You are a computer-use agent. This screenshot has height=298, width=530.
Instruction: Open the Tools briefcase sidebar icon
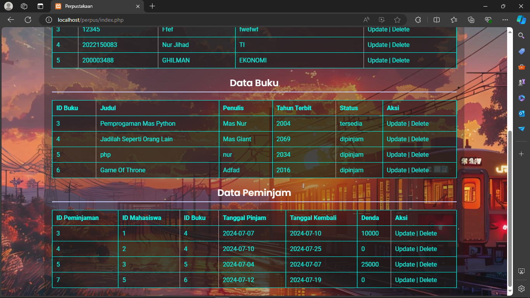click(x=521, y=67)
